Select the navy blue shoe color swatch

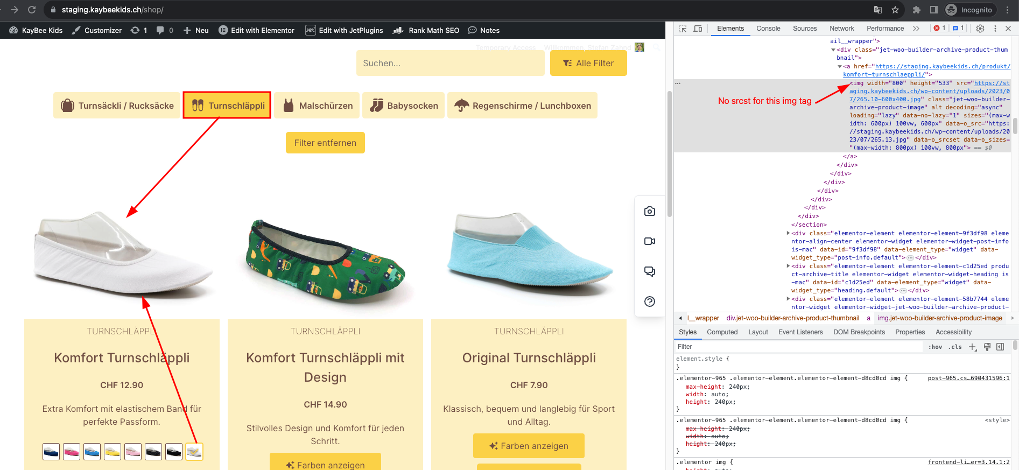[51, 452]
